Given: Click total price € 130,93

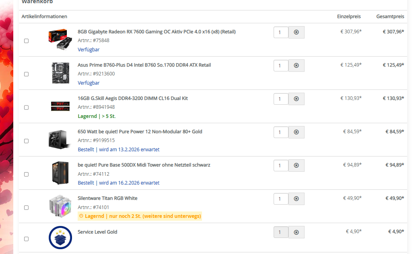Looking at the screenshot, I should click(393, 98).
